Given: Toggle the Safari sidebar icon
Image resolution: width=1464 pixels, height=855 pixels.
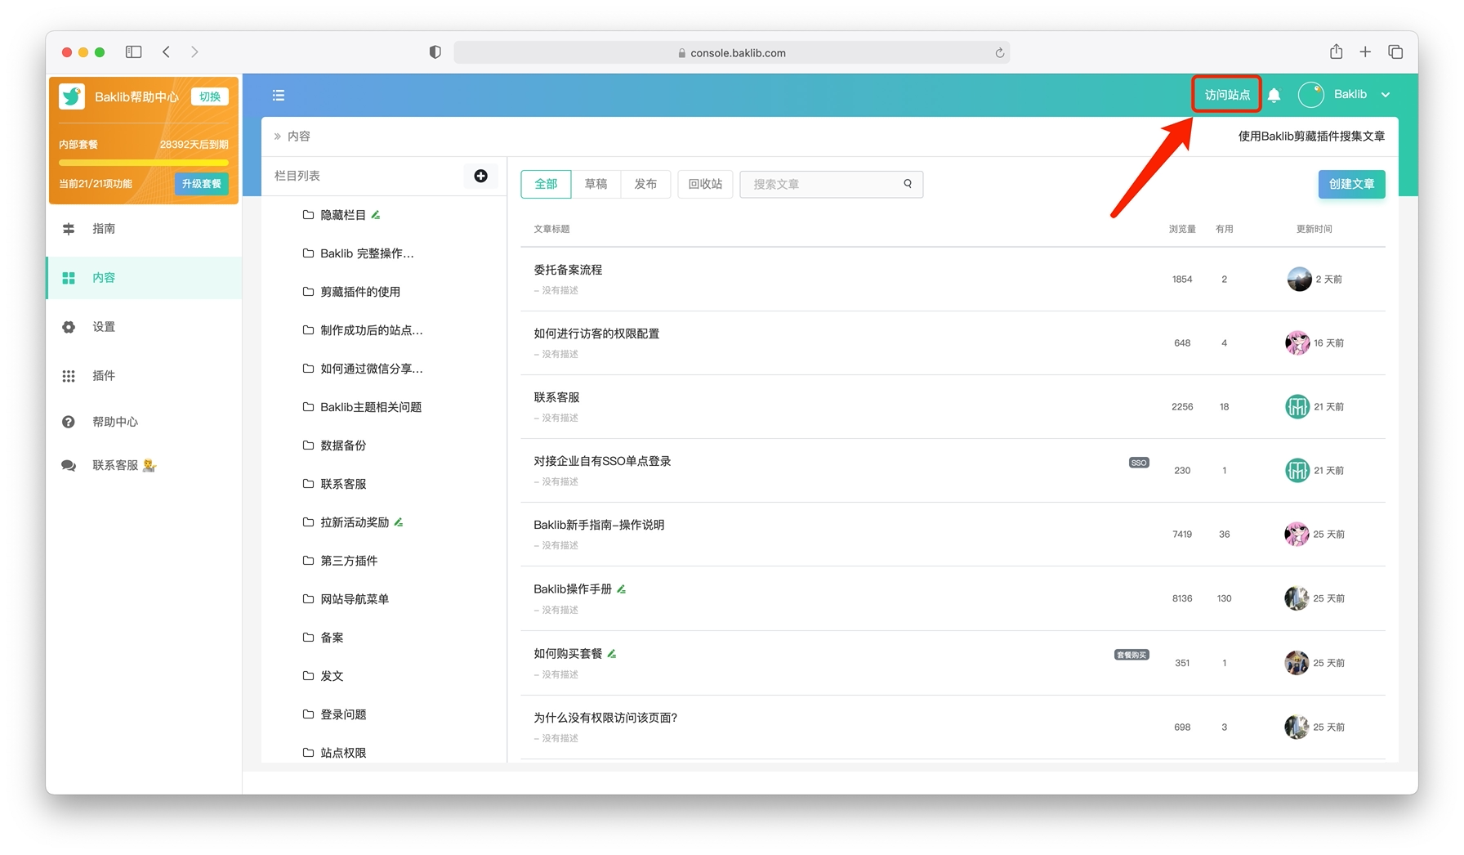Looking at the screenshot, I should click(x=133, y=51).
